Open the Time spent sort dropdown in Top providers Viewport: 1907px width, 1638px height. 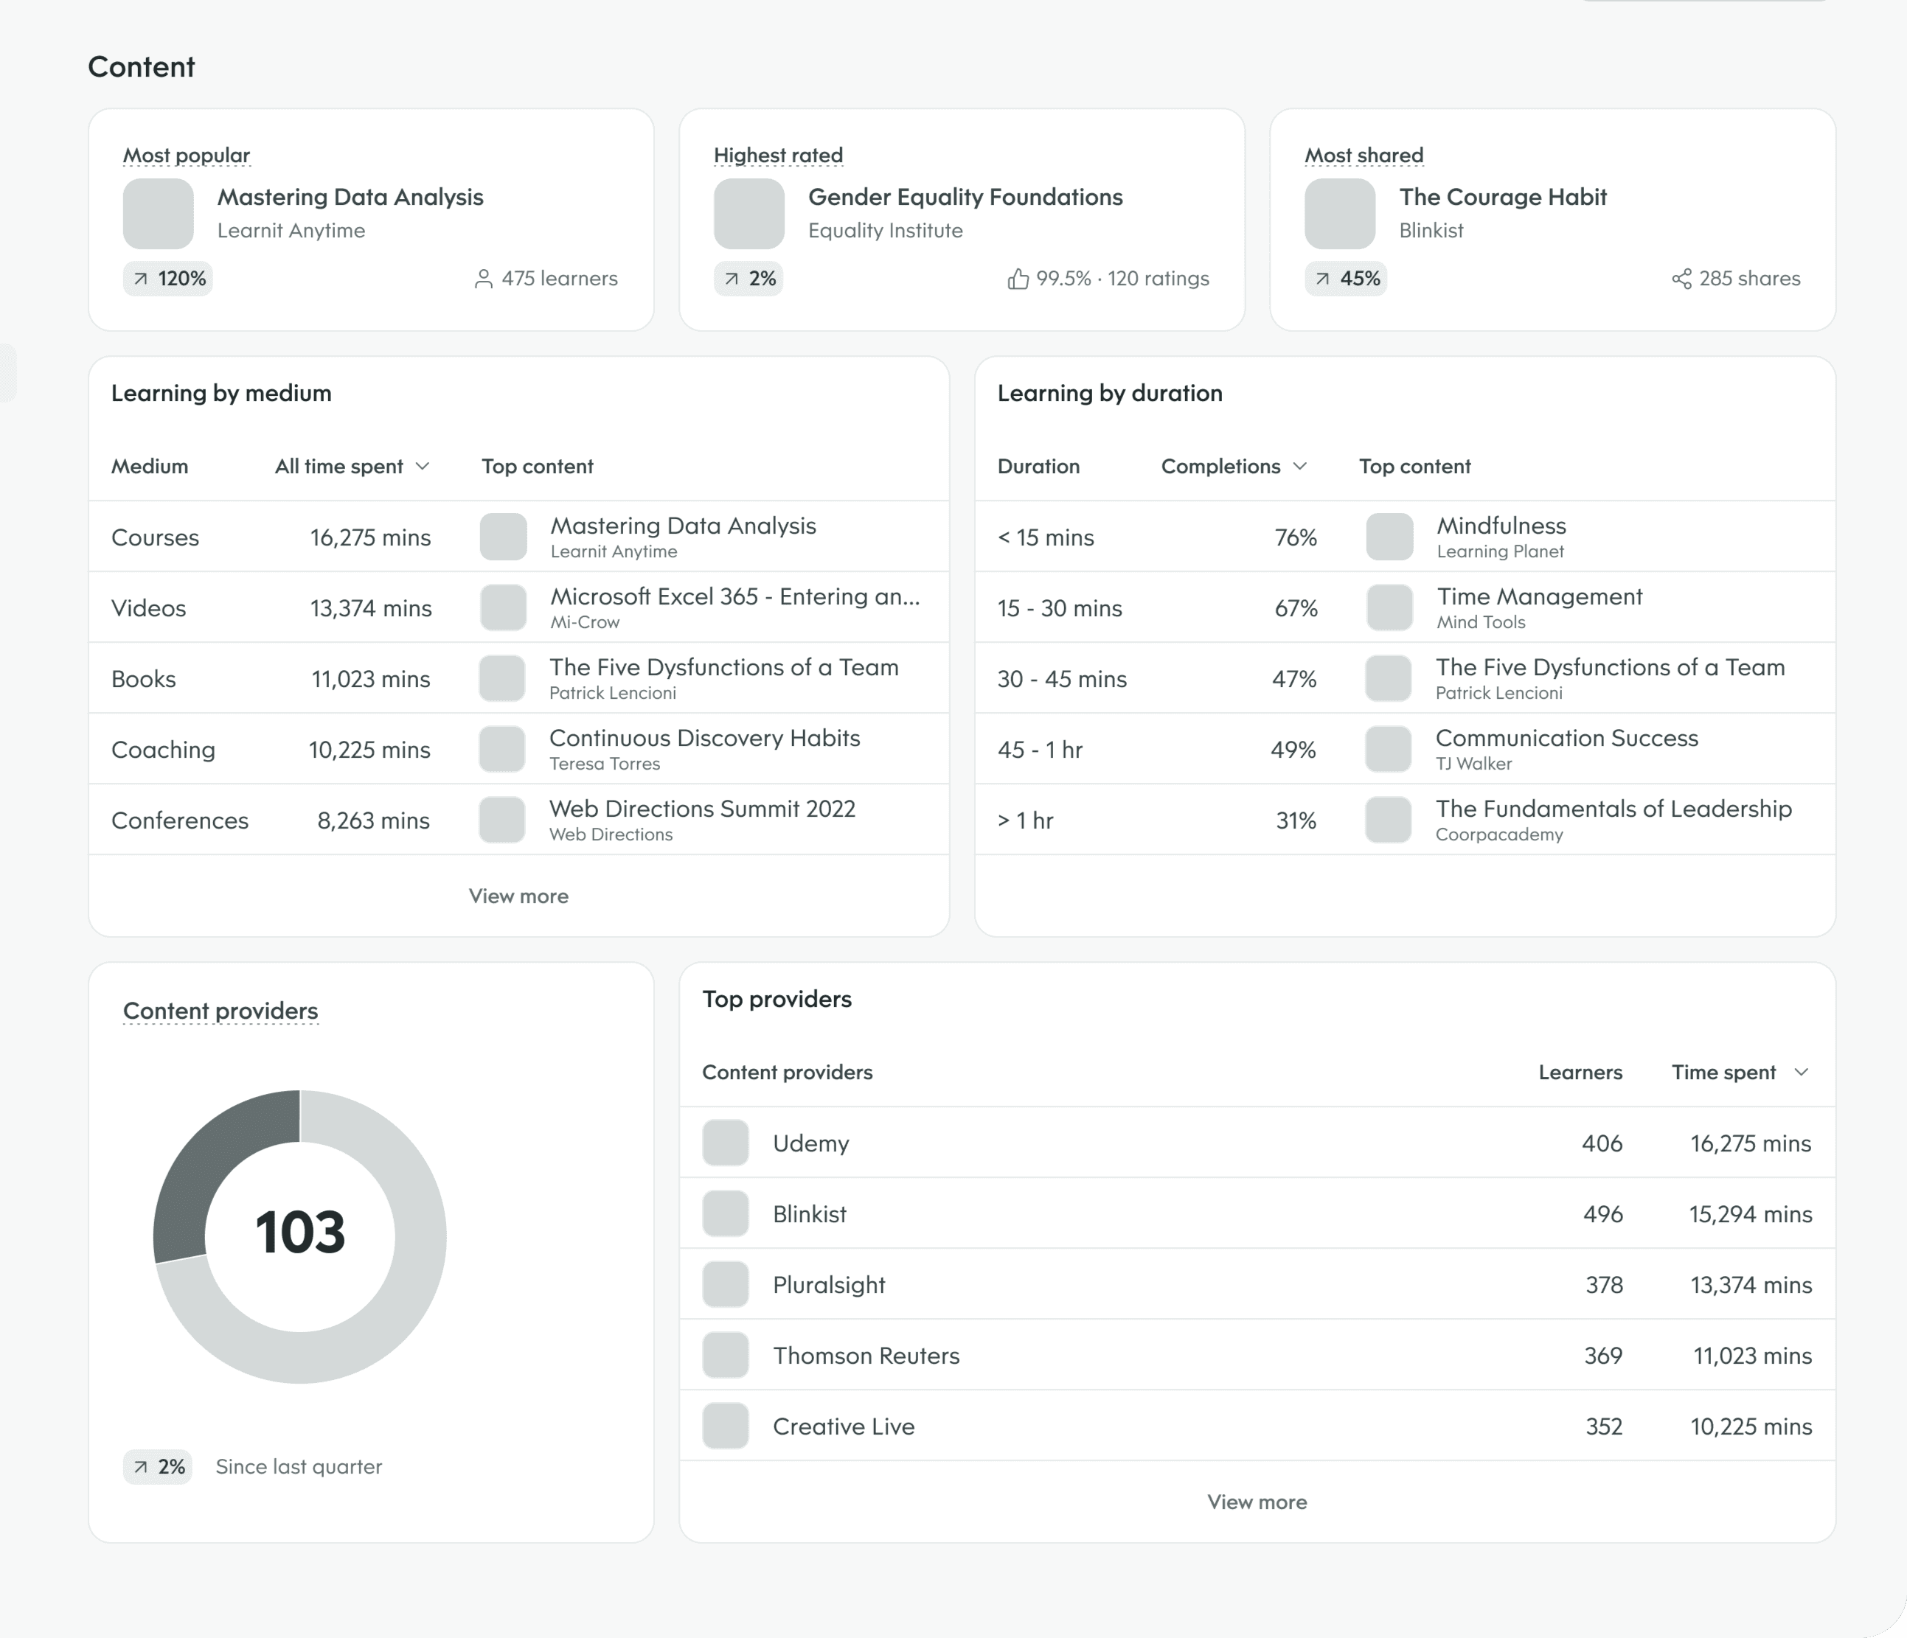pyautogui.click(x=1801, y=1072)
